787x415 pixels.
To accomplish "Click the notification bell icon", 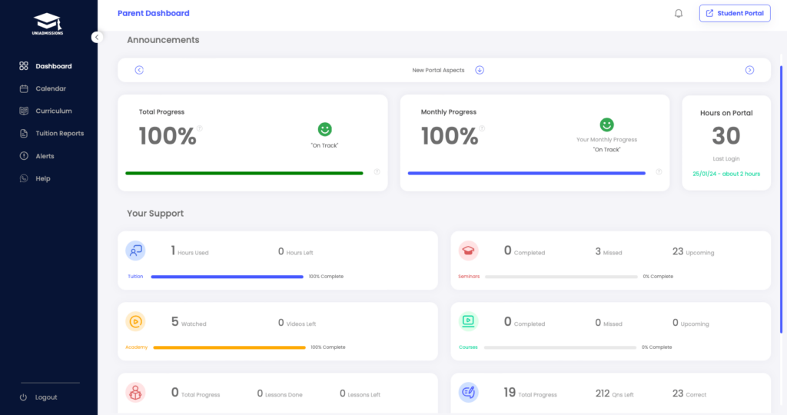I will pos(679,13).
